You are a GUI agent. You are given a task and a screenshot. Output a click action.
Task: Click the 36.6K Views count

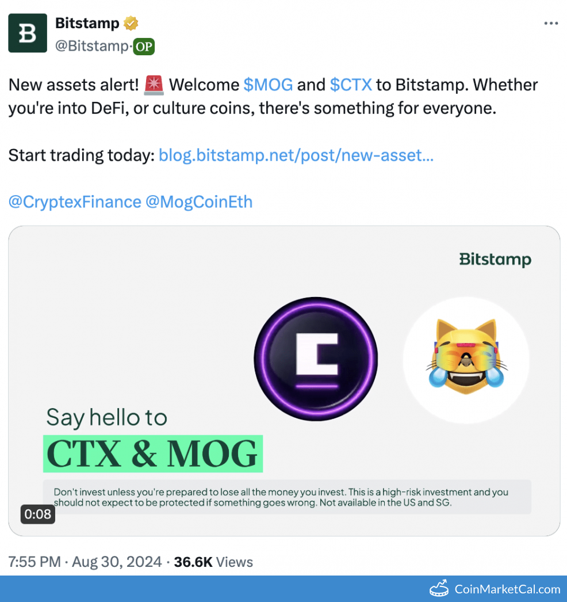pos(213,562)
